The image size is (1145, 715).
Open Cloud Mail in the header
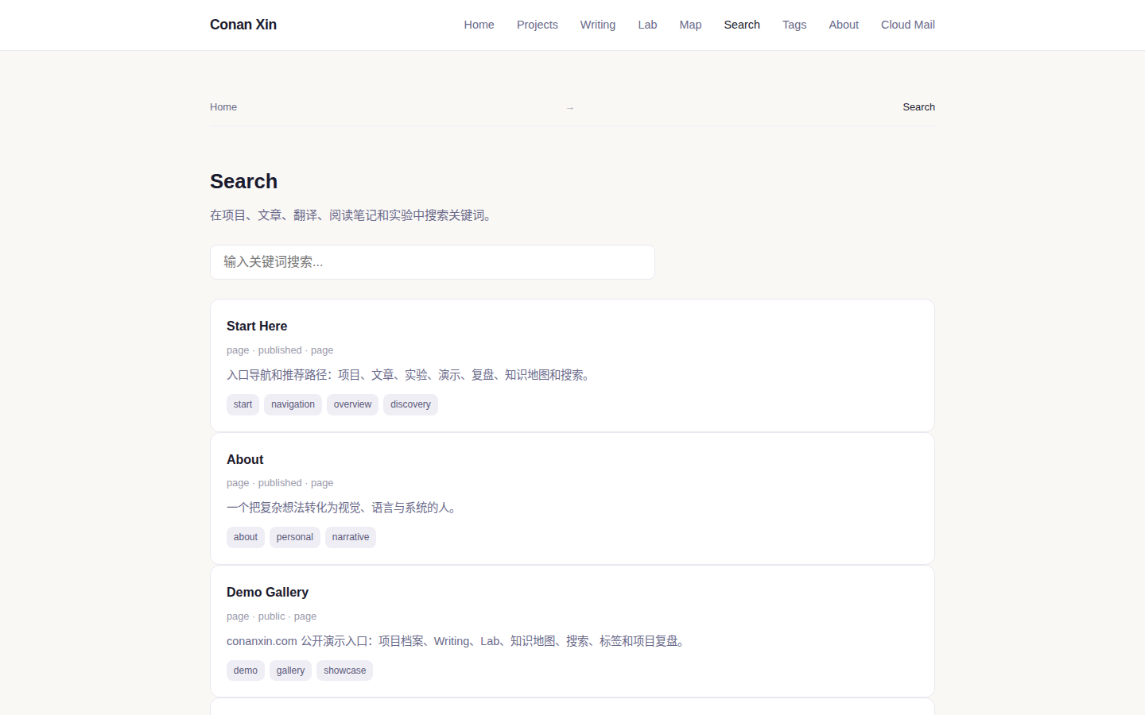point(907,25)
